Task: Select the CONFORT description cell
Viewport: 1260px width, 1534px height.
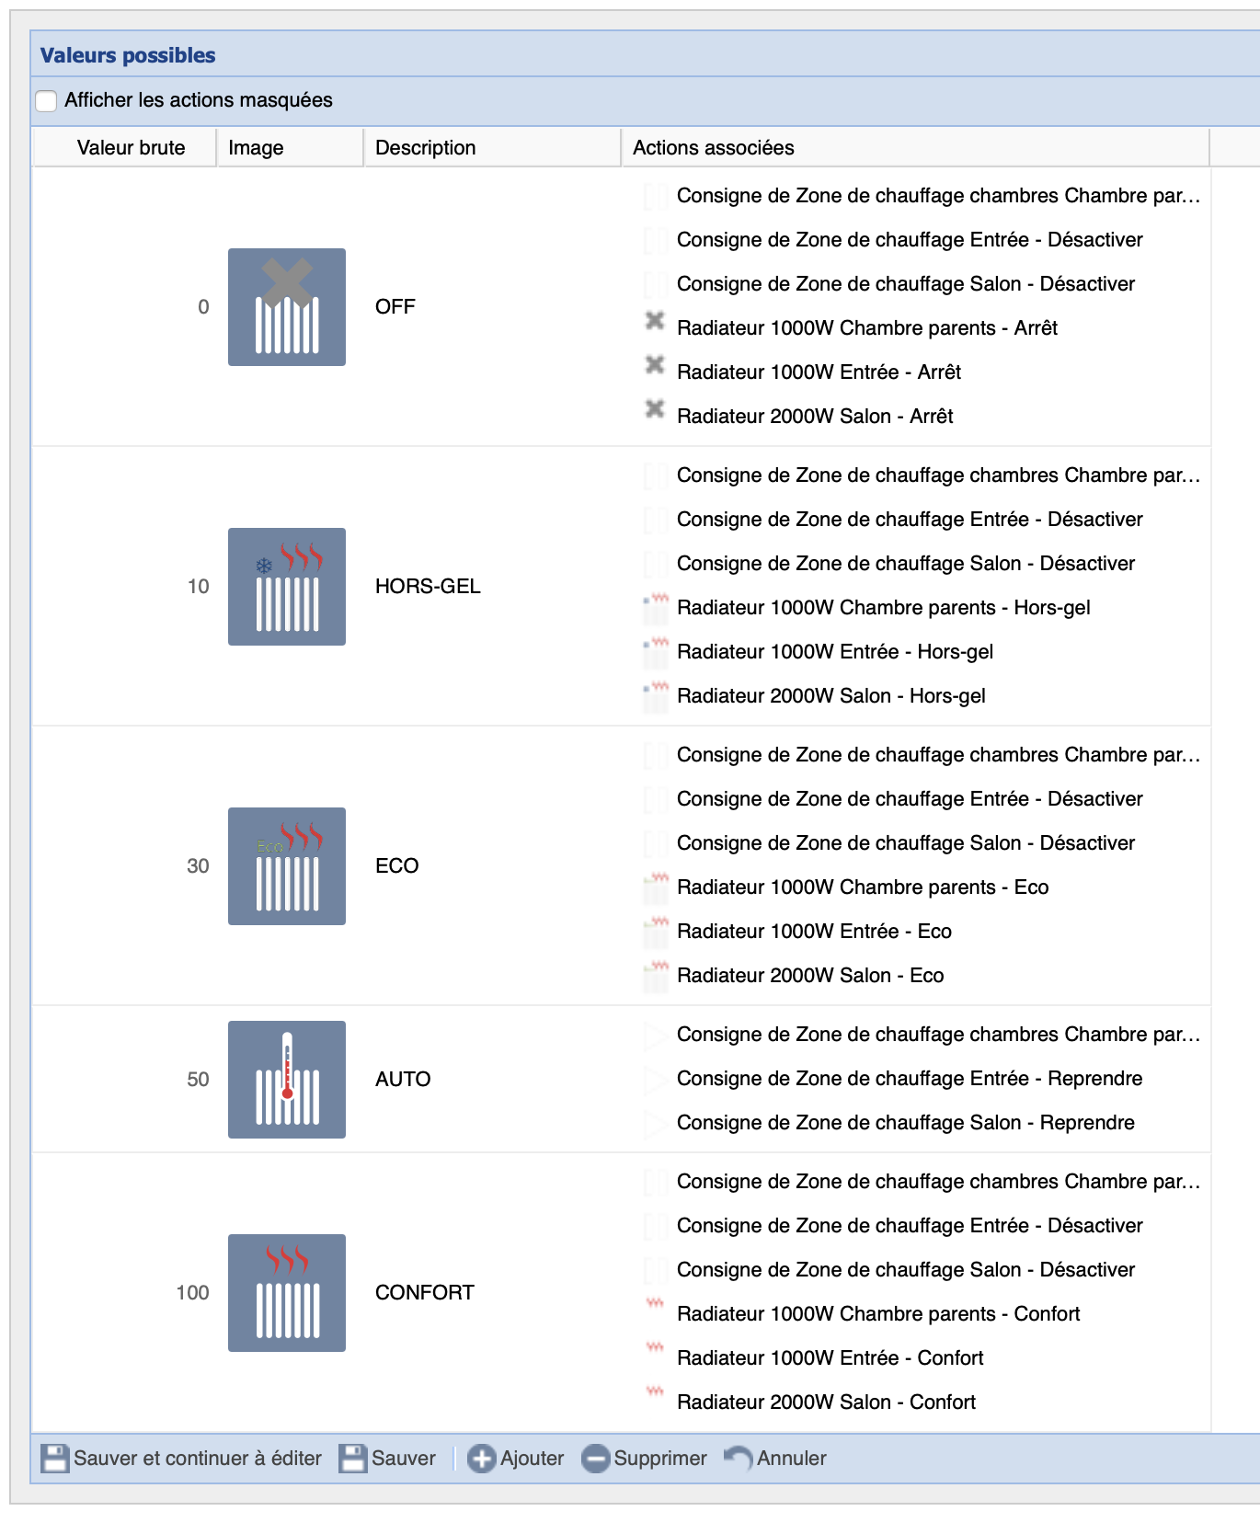Action: 493,1293
